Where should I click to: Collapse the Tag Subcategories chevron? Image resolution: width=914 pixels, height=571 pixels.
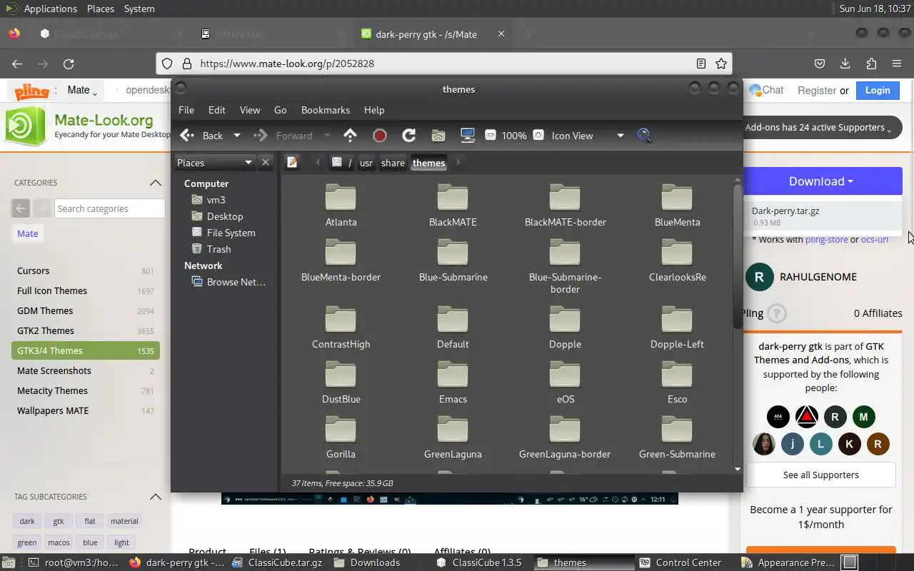pyautogui.click(x=155, y=497)
